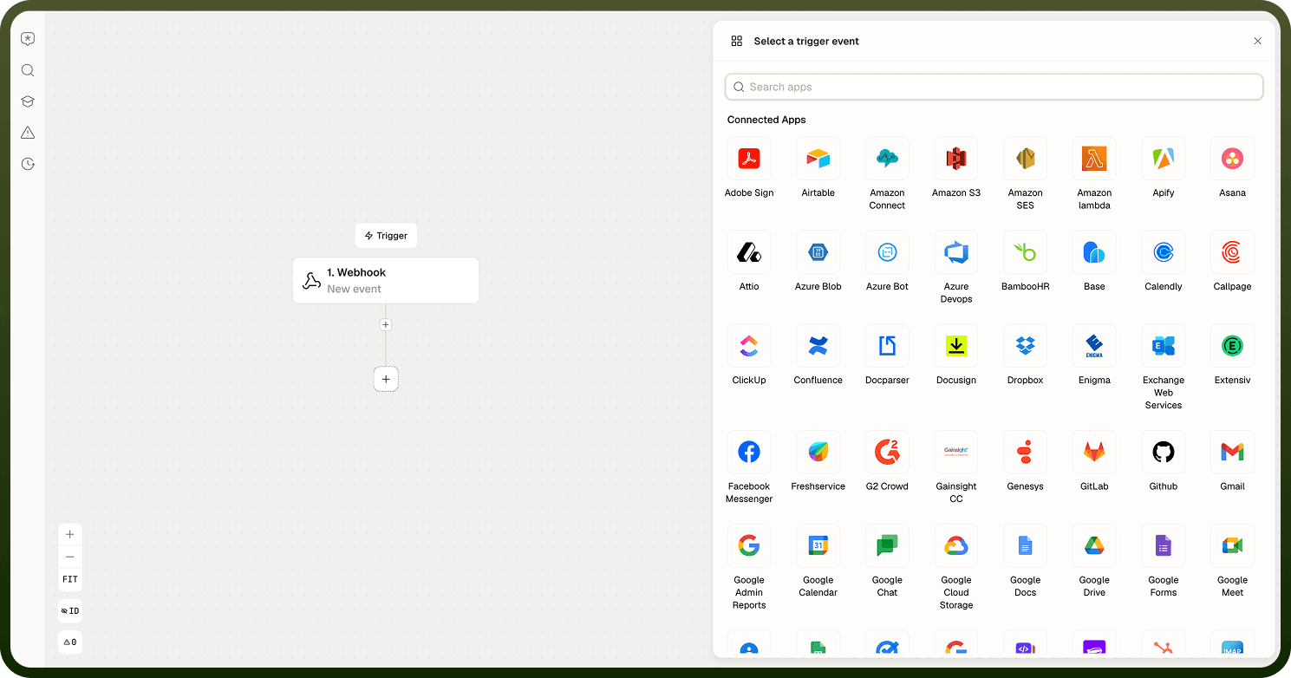Open history clock icon in sidebar
This screenshot has height=678, width=1291.
click(x=28, y=164)
